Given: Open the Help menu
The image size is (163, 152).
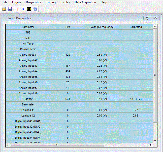Looking at the screenshot, I should coord(104,2).
